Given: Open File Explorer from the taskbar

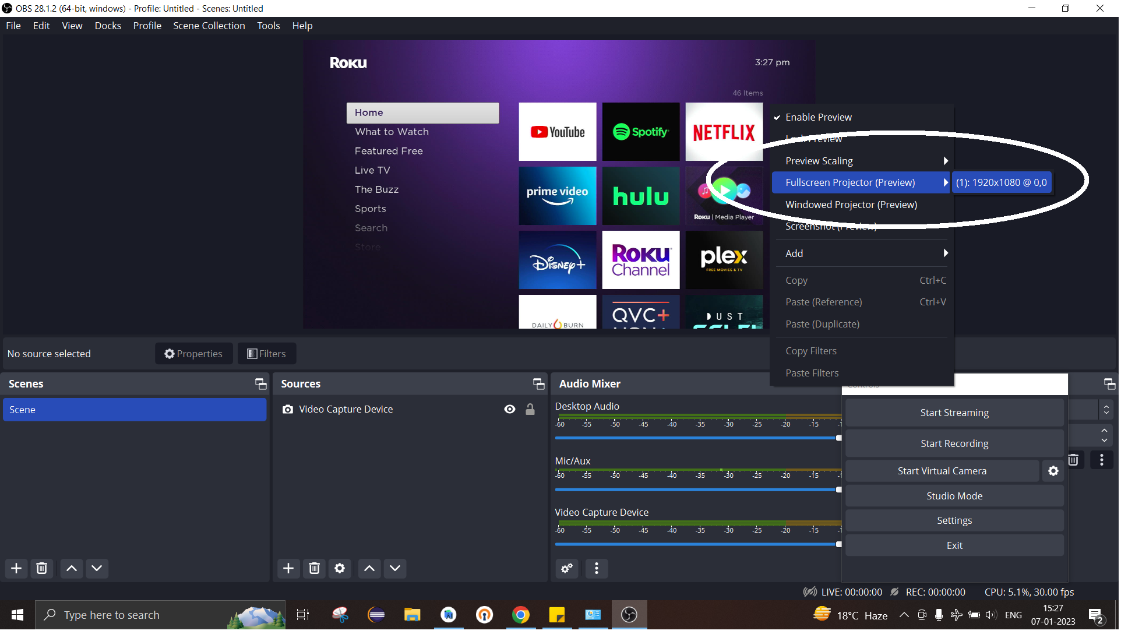Looking at the screenshot, I should click(x=413, y=616).
